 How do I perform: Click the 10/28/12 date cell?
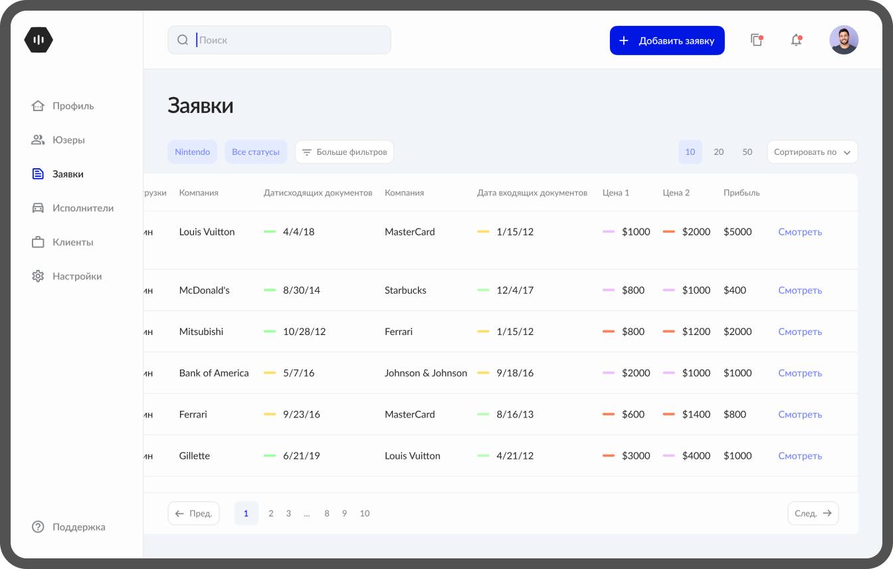point(304,332)
